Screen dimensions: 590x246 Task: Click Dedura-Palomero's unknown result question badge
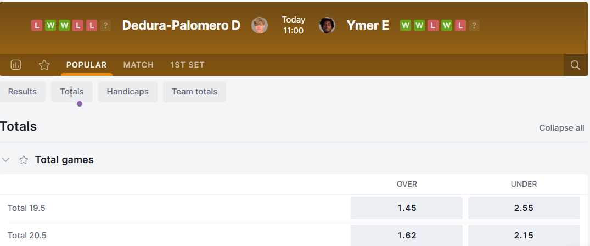click(x=105, y=25)
